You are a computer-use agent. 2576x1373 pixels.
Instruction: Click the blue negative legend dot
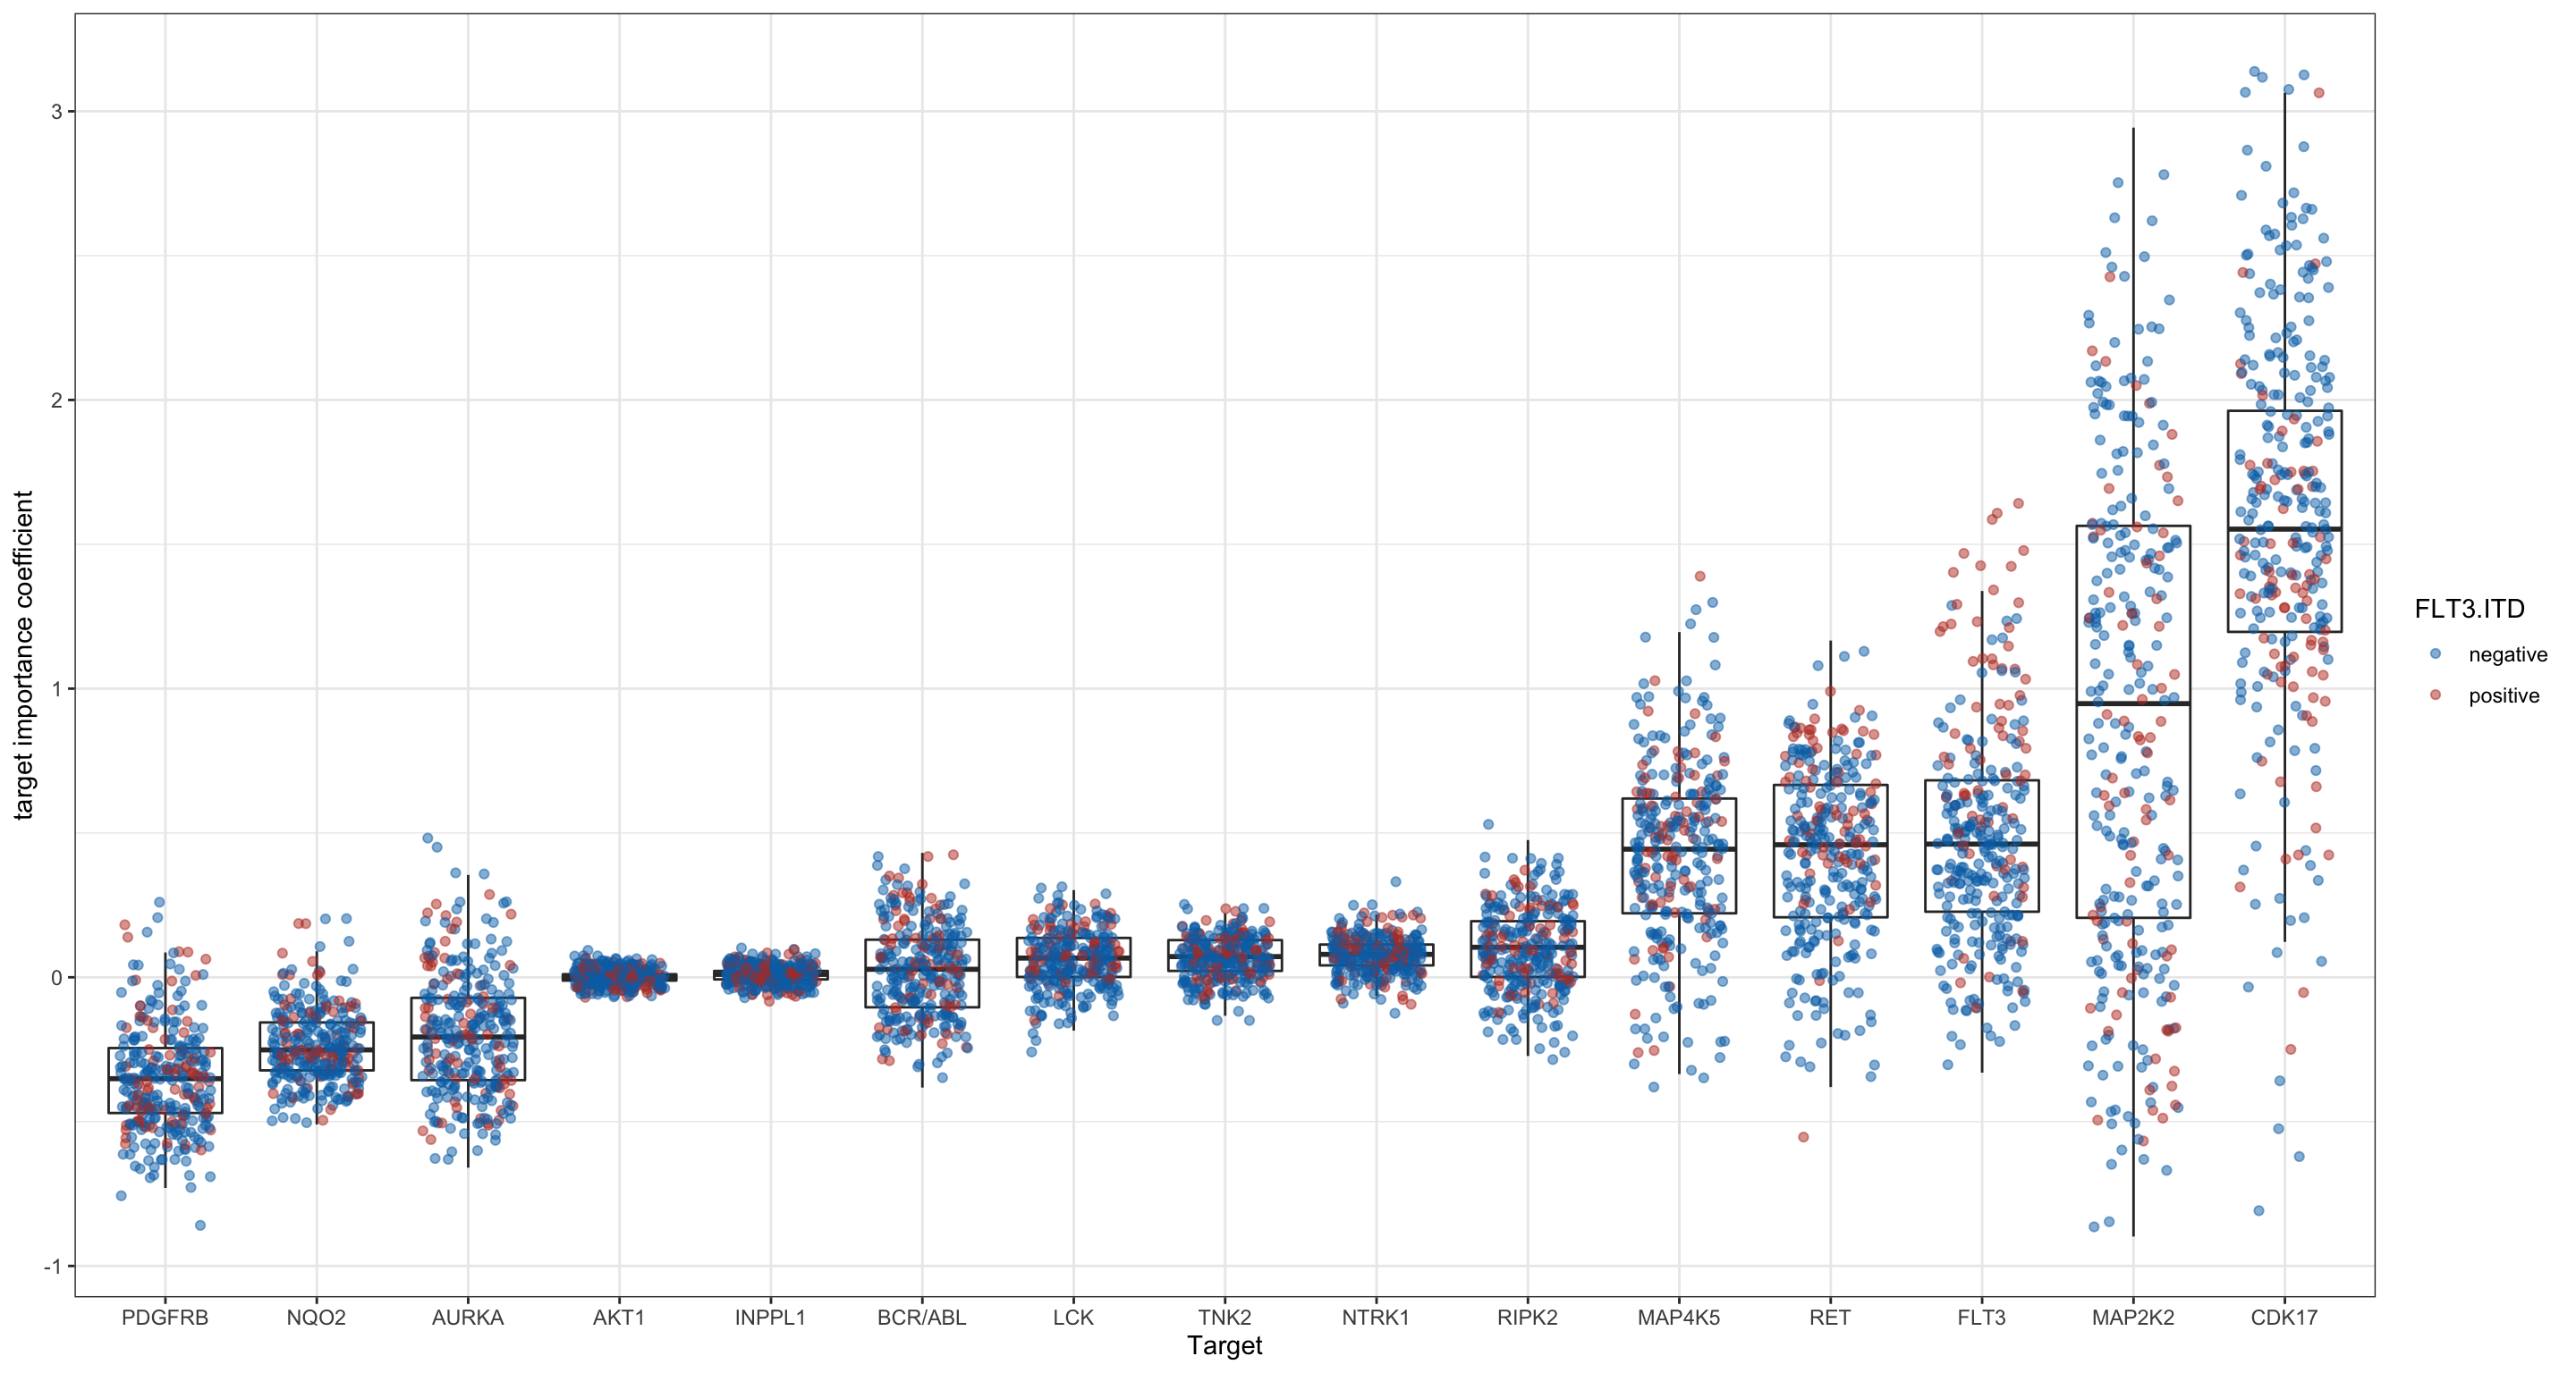click(x=2435, y=653)
